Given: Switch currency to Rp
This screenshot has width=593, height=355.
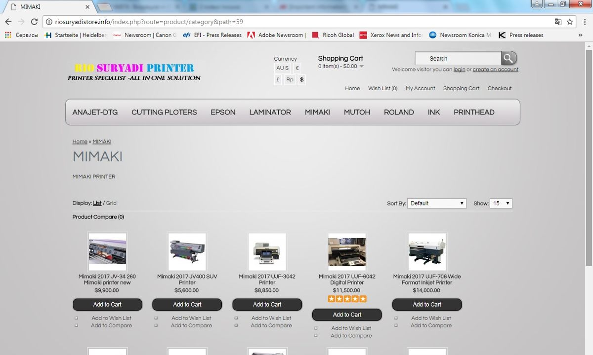Looking at the screenshot, I should (289, 79).
